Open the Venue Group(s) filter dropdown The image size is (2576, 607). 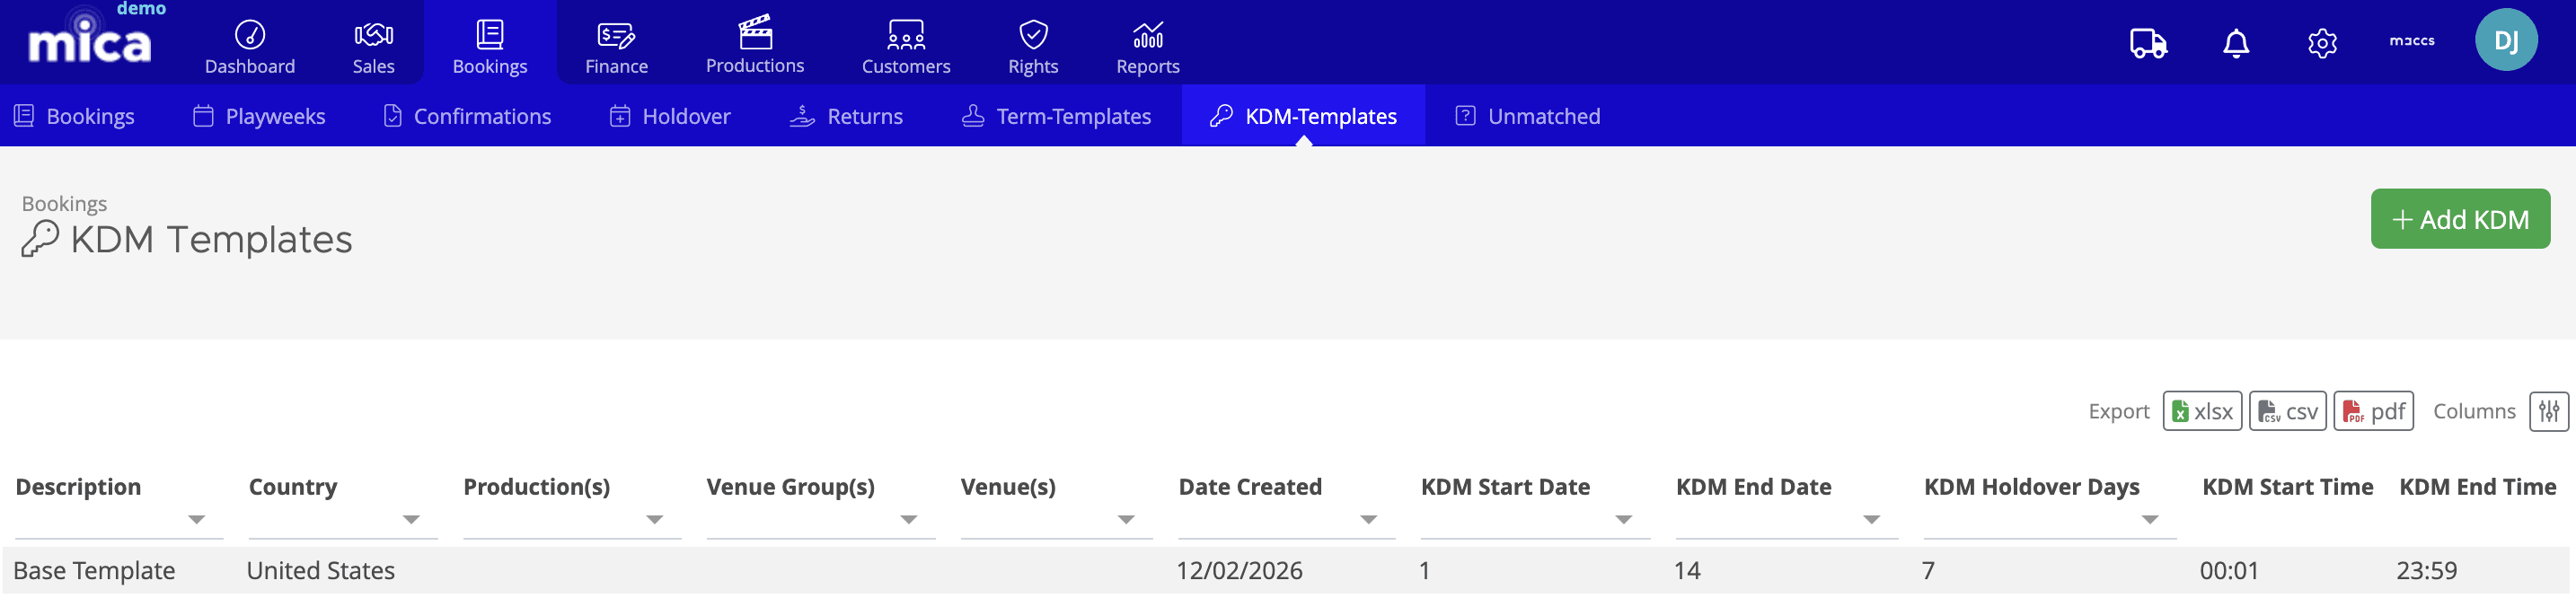point(909,519)
